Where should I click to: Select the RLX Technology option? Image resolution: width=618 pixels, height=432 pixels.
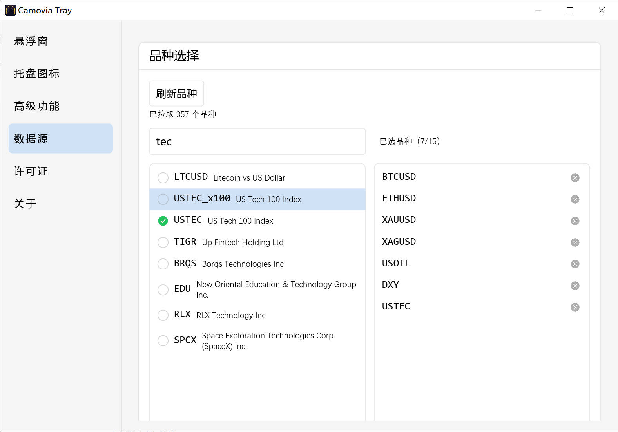point(163,315)
